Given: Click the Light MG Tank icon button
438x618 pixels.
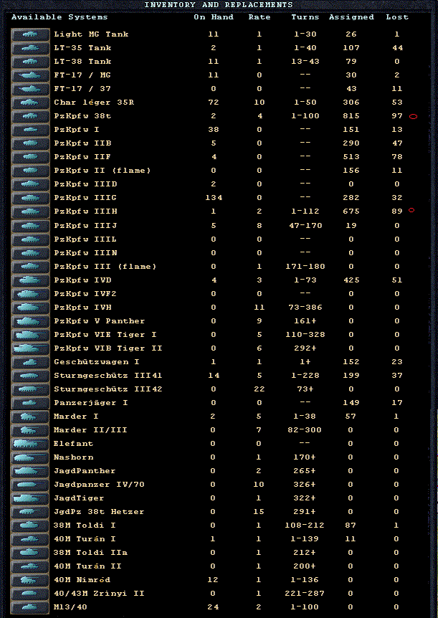Looking at the screenshot, I should (31, 34).
